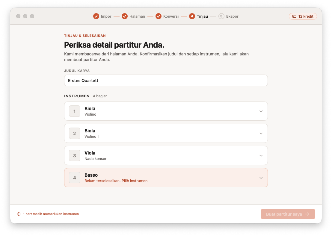Click the window close traffic light
This screenshot has width=332, height=236.
coord(18,16)
